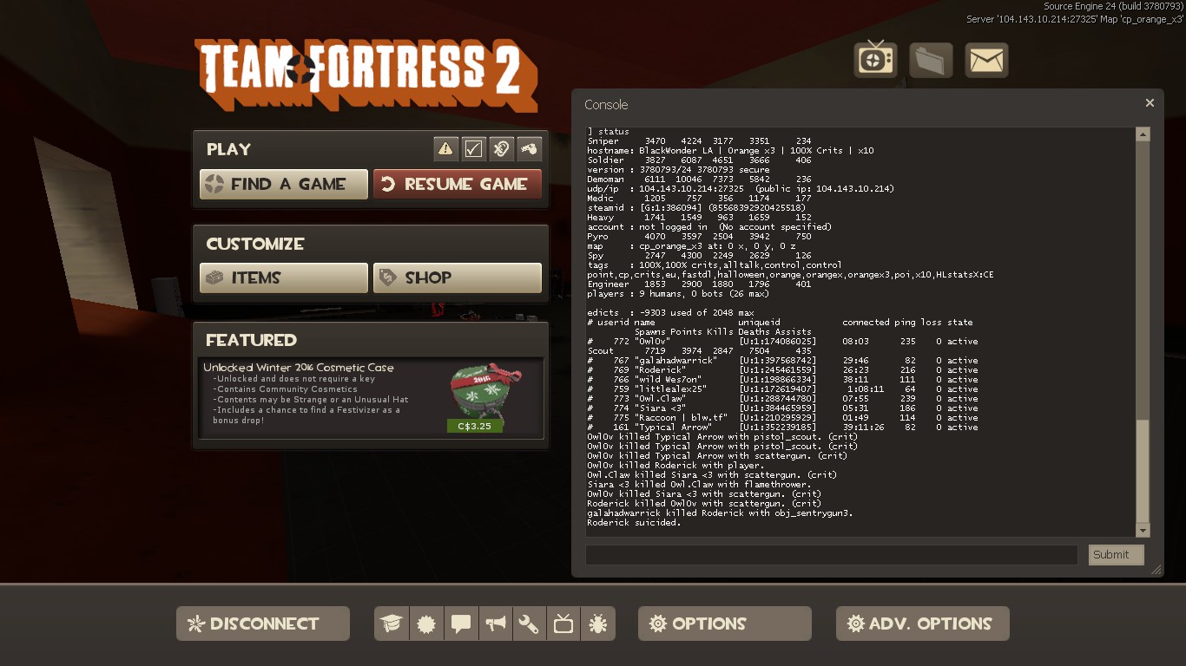The height and width of the screenshot is (666, 1186).
Task: Open the TV replay icon at top
Action: point(875,60)
